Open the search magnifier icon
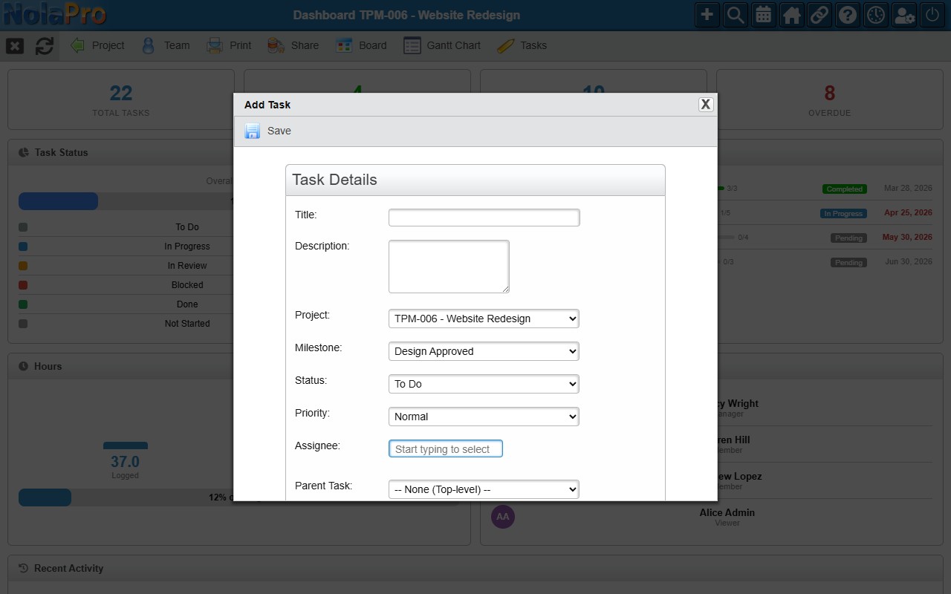The width and height of the screenshot is (951, 594). click(x=736, y=15)
